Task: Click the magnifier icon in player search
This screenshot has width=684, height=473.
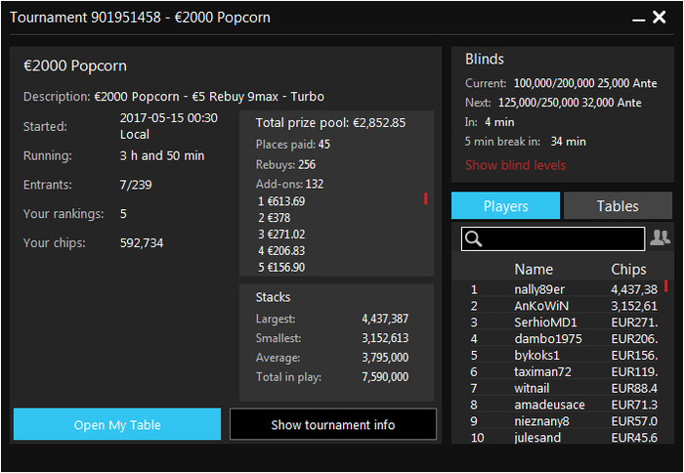Action: coord(473,238)
